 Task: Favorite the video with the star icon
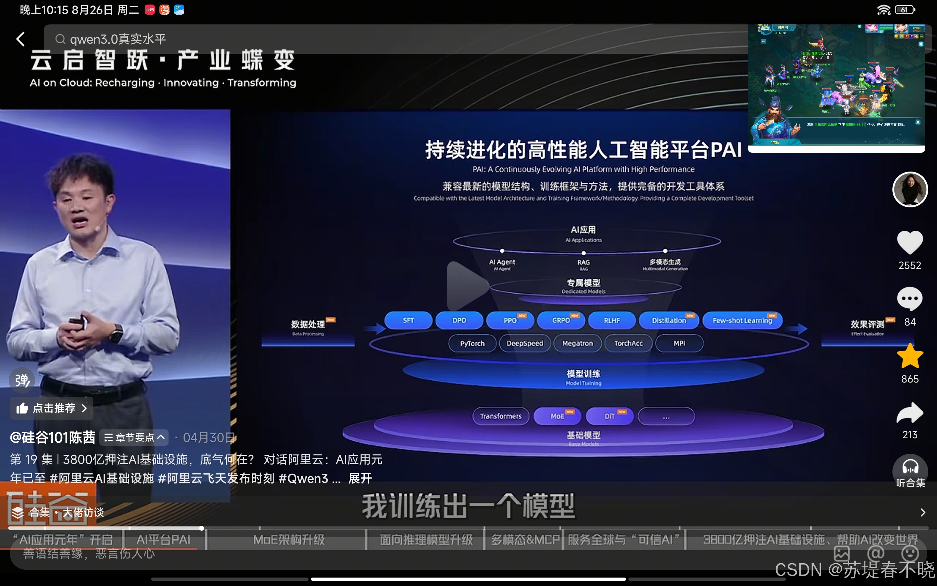pos(910,356)
